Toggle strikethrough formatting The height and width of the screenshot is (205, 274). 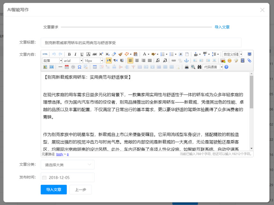tap(95, 54)
